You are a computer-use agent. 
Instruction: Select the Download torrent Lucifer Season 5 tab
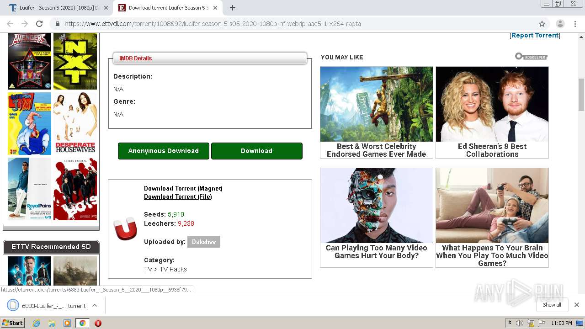point(168,8)
